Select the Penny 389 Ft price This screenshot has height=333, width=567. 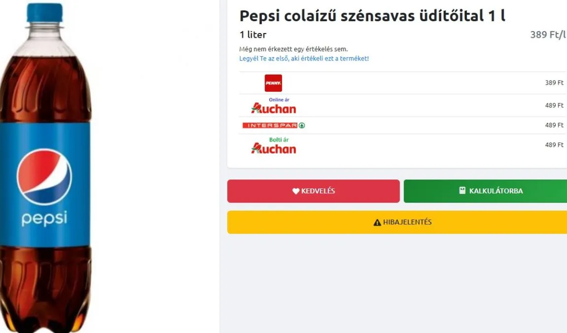tap(554, 83)
